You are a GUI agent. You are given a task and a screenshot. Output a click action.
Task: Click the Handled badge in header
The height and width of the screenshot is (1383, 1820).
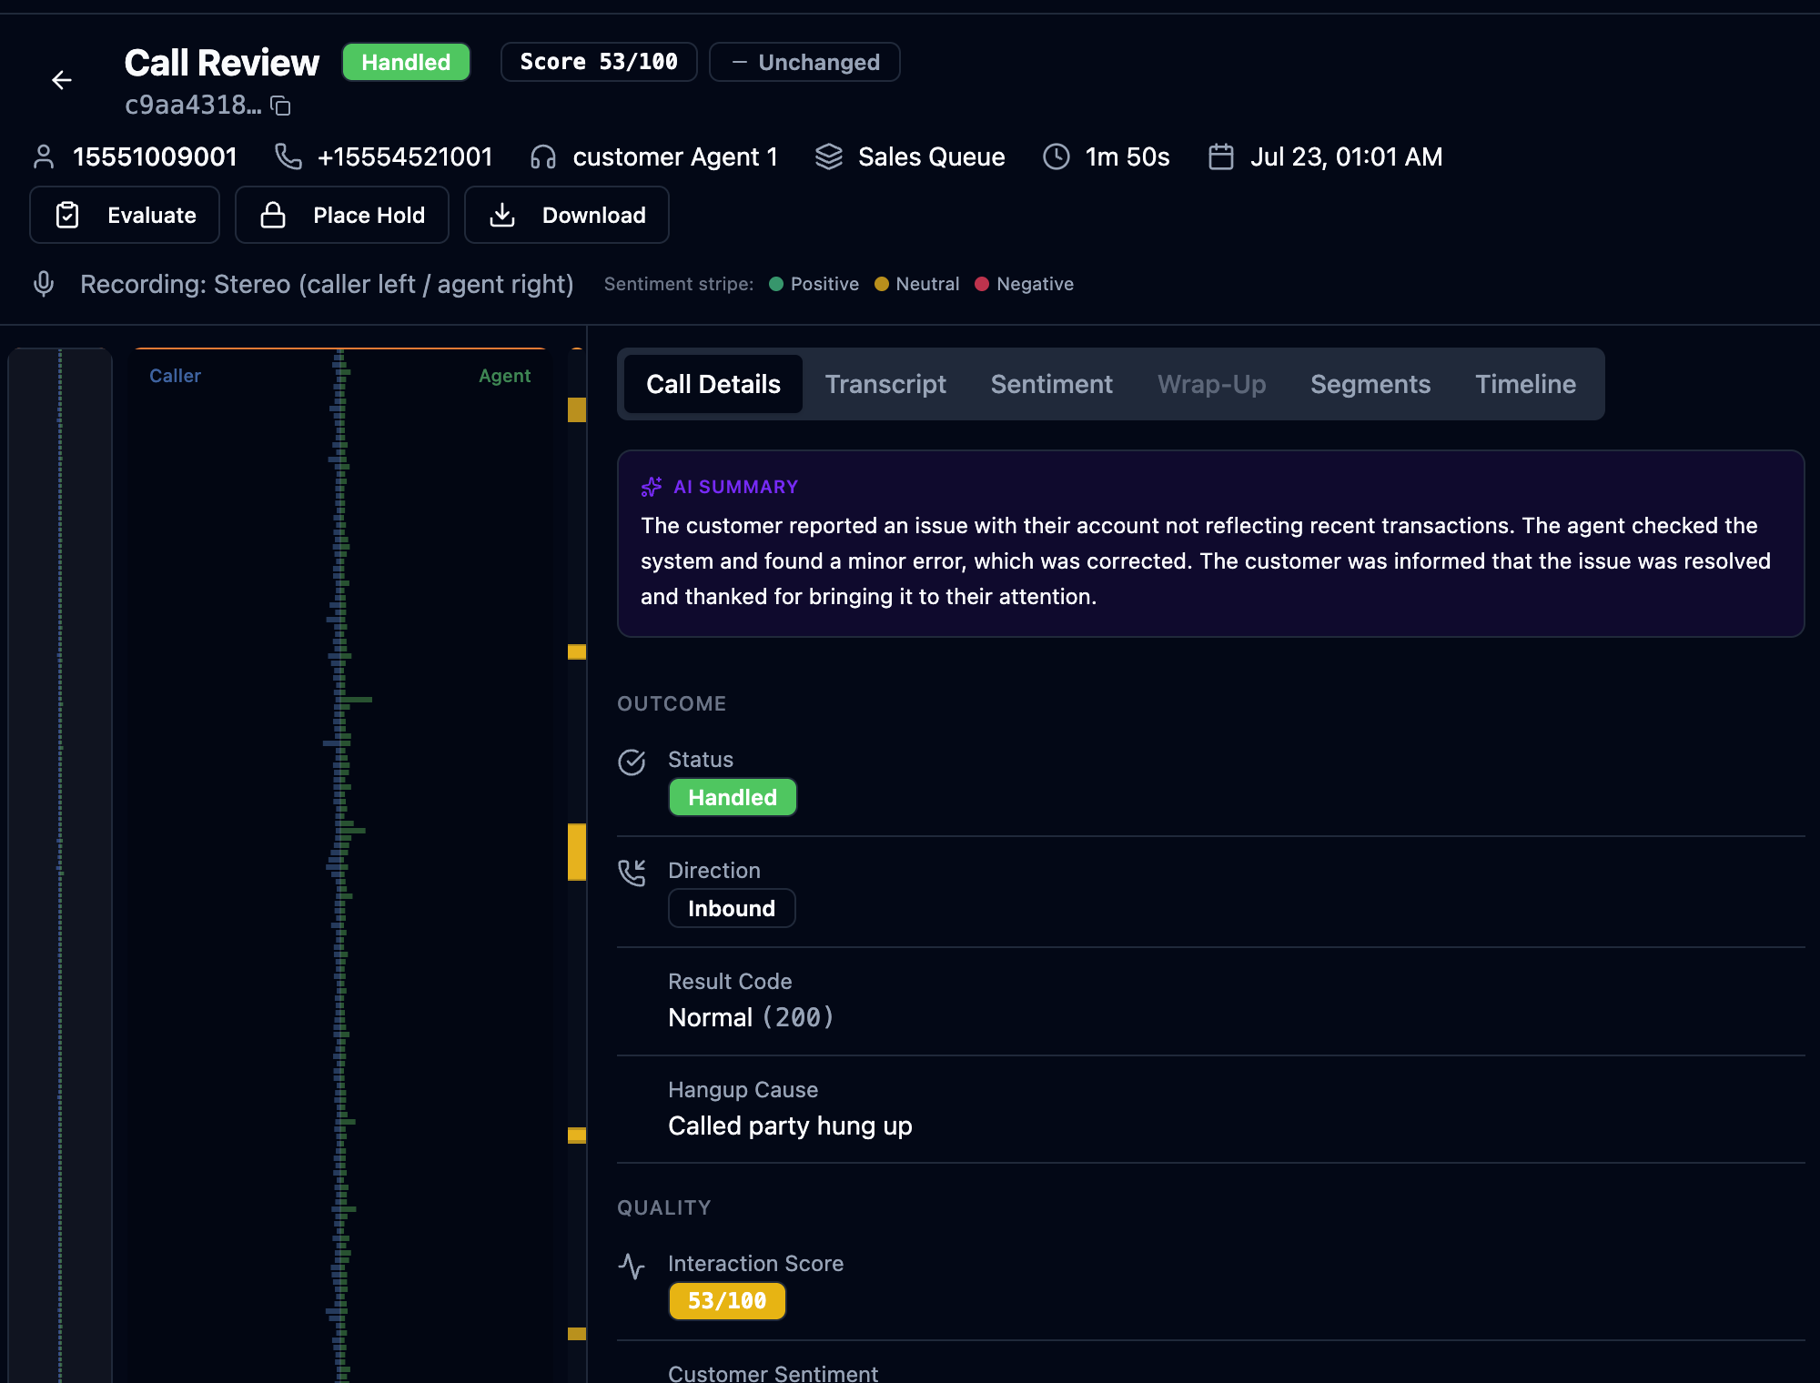[x=406, y=62]
